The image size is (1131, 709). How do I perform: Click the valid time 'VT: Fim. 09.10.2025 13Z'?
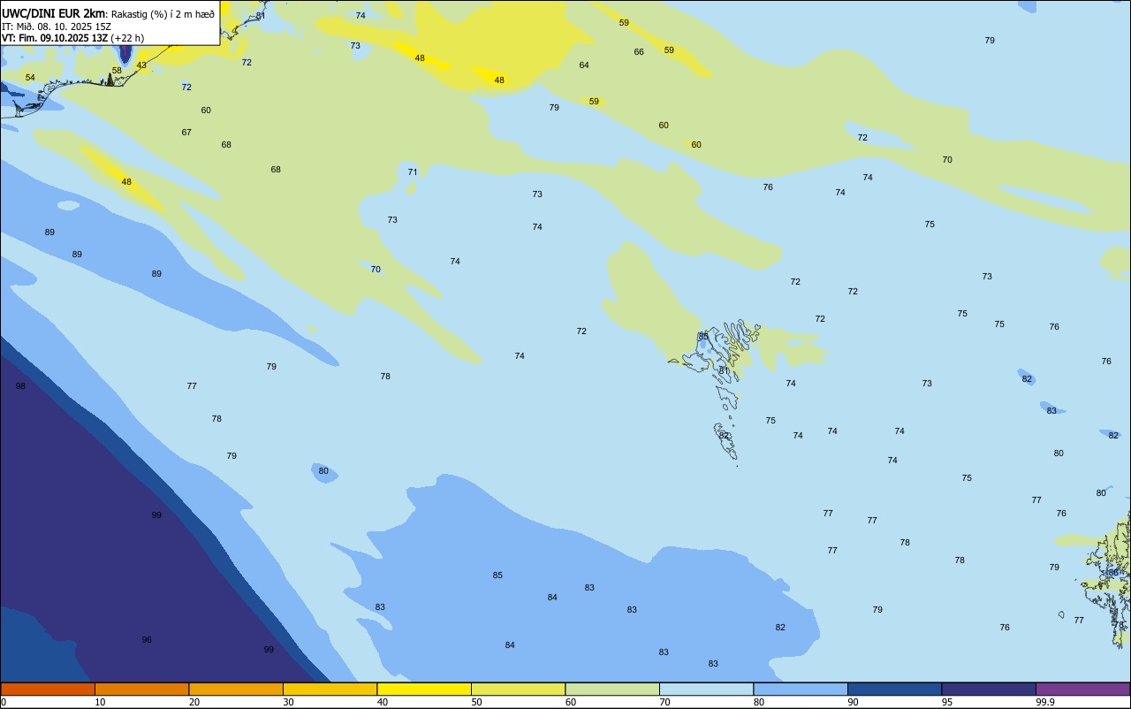(x=55, y=38)
